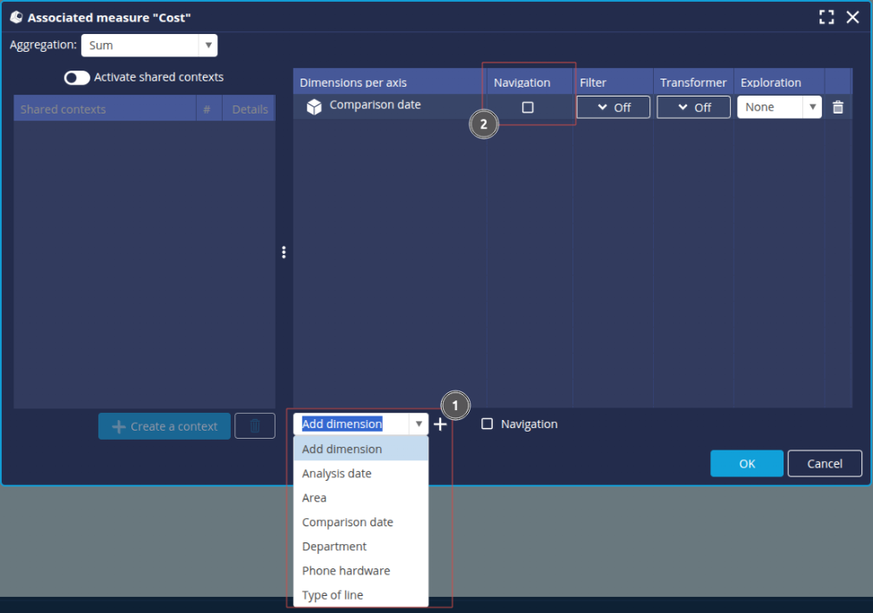873x613 pixels.
Task: Open the Exploration None dropdown
Action: [778, 107]
